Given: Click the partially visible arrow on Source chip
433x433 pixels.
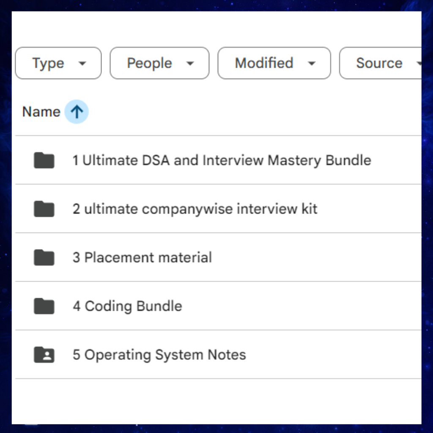Looking at the screenshot, I should coord(419,64).
